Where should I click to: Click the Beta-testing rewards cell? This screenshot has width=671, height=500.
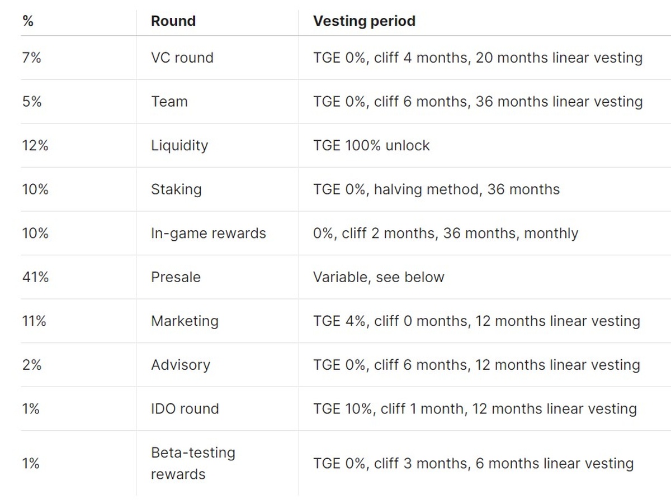(x=193, y=463)
